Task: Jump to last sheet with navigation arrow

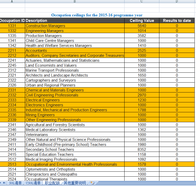Action: (4, 183)
